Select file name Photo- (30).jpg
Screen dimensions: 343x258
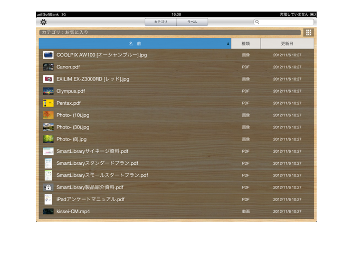point(73,127)
